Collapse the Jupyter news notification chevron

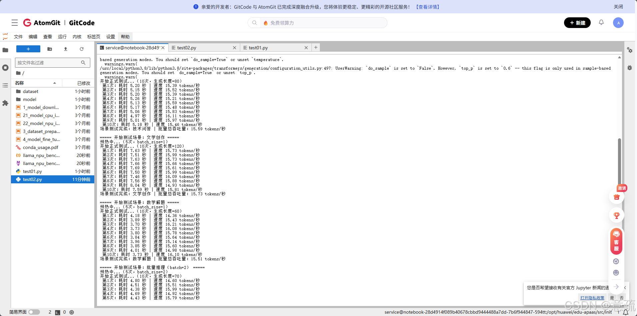coord(625,288)
